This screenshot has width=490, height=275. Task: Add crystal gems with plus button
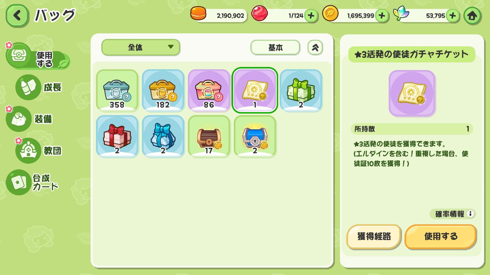tap(453, 16)
